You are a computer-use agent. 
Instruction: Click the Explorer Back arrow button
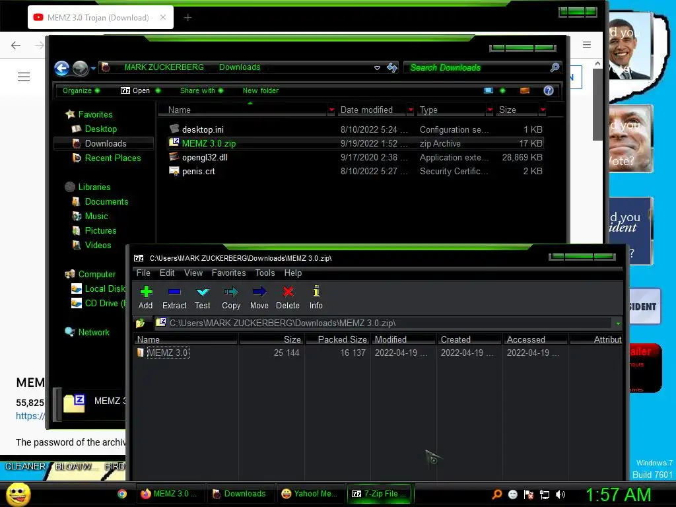[x=61, y=68]
